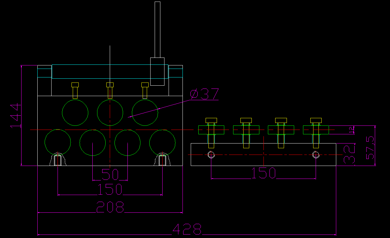Pick the 150 dimension directly above the 208 dimension
390x238 pixels.
click(109, 189)
